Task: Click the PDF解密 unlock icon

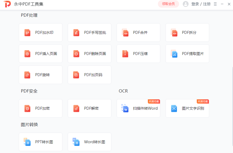Action: (76, 109)
